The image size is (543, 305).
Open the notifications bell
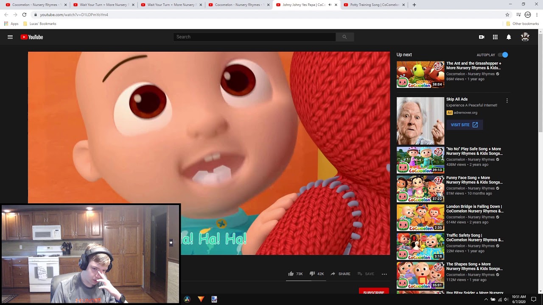509,37
